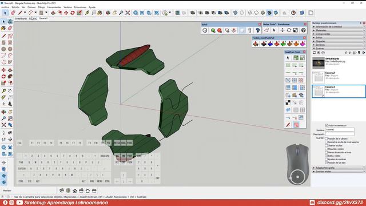Click the Nombre input field
The image size is (366, 206).
coord(340,130)
